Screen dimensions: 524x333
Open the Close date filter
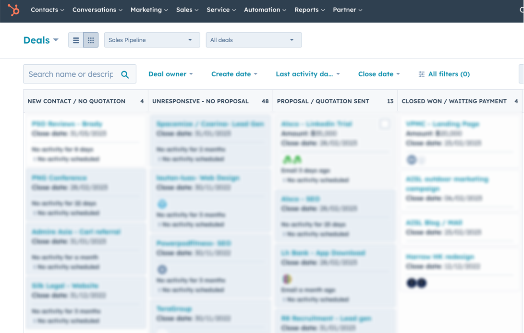coord(379,74)
